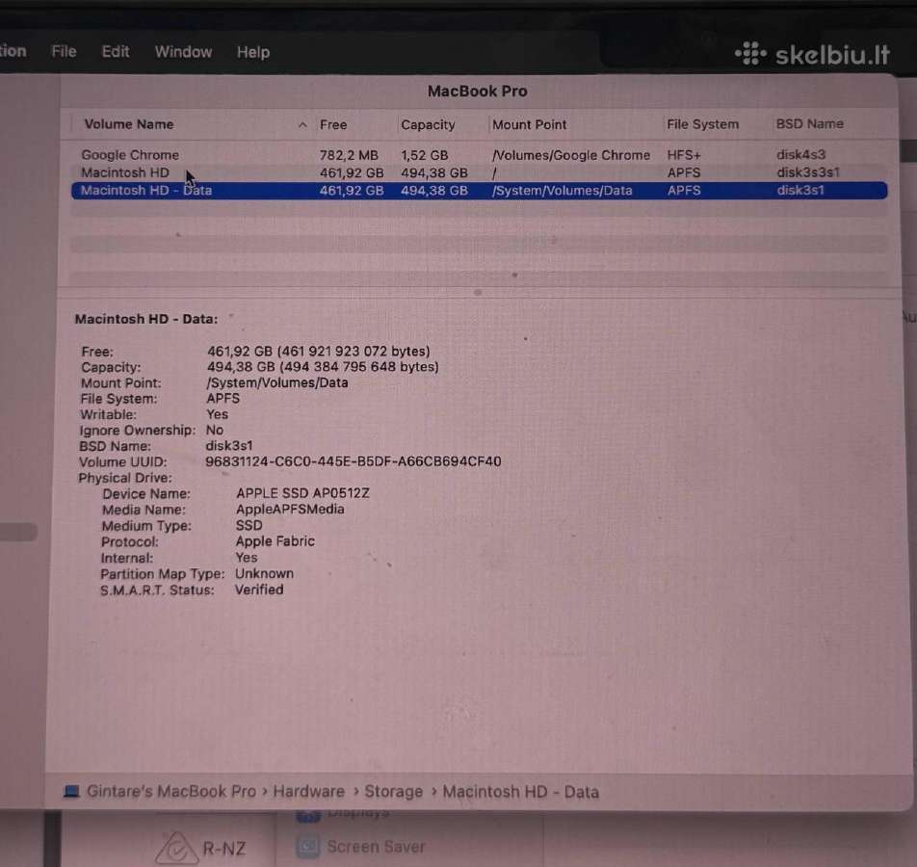
Task: Select the Macintosh HD volume row
Action: pyautogui.click(x=479, y=172)
